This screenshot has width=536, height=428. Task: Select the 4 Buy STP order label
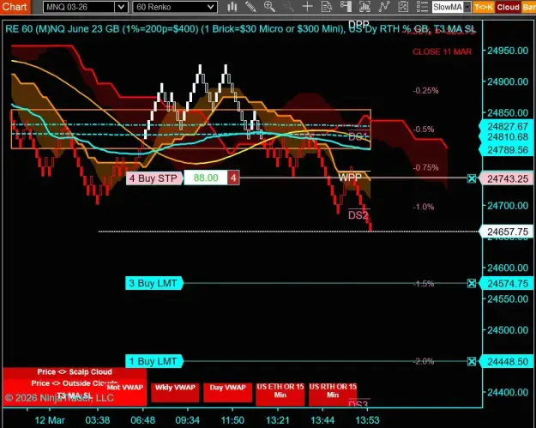tap(154, 178)
